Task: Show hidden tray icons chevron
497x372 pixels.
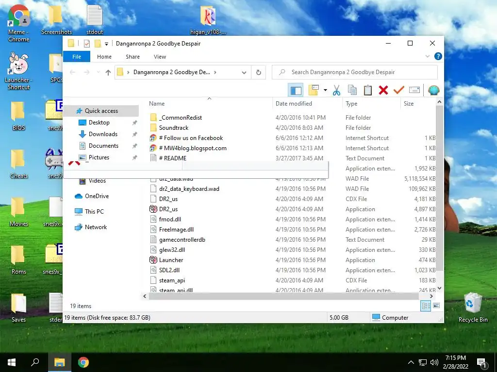Action: [x=411, y=362]
